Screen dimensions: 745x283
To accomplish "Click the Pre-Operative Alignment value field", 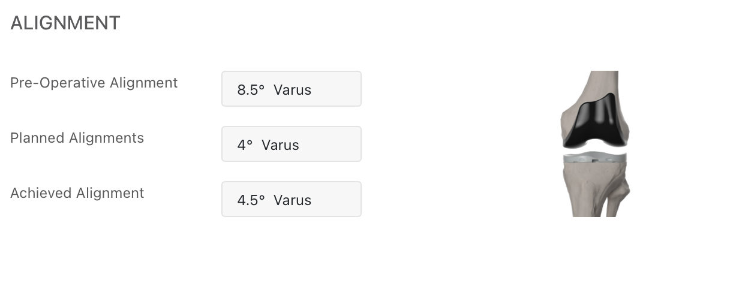I will (x=292, y=89).
